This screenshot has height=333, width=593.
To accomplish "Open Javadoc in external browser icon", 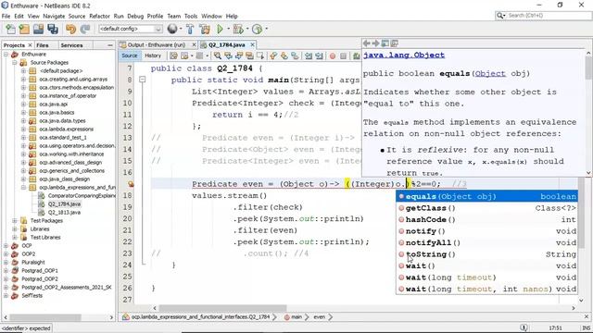I will click(x=385, y=43).
